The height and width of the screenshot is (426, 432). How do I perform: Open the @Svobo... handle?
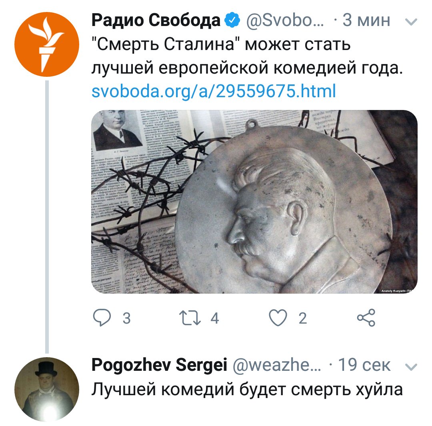(x=285, y=20)
